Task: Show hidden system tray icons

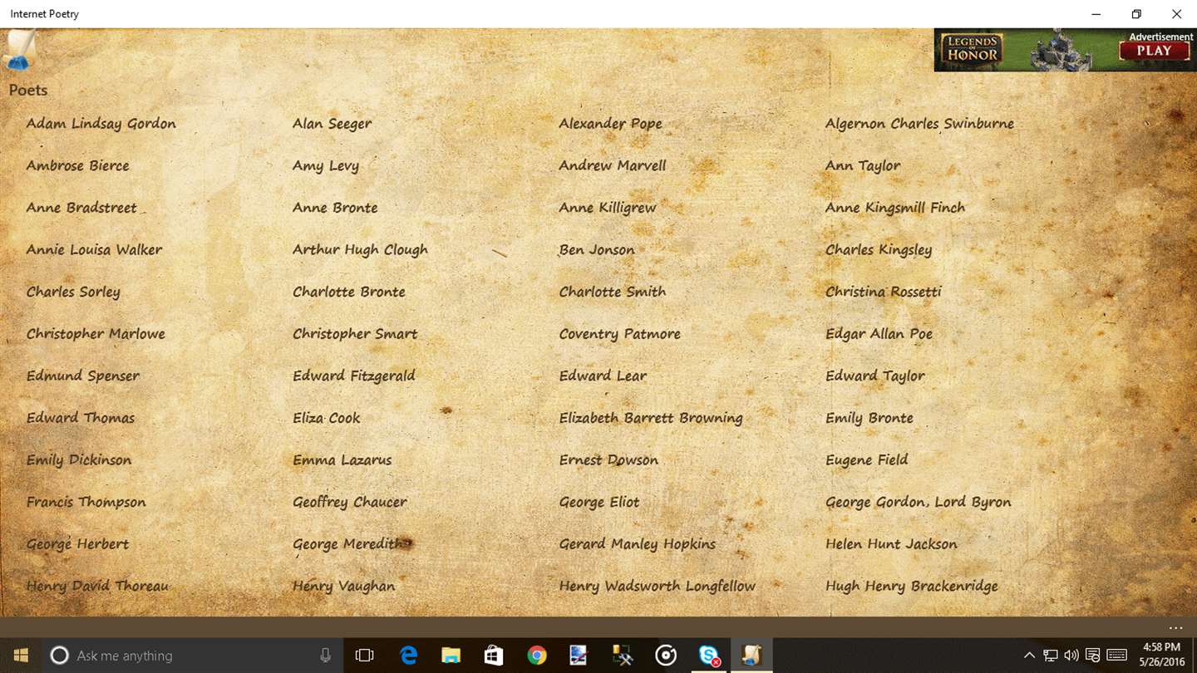Action: (x=1029, y=656)
